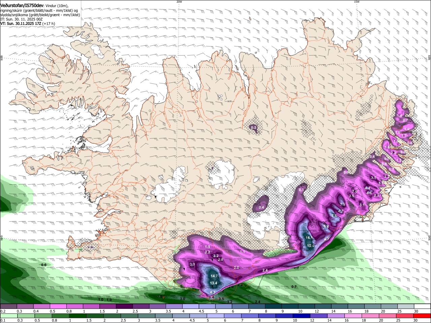Click the 'slydda/snjókoma' legend description line
The width and height of the screenshot is (431, 323).
(x=40, y=15)
